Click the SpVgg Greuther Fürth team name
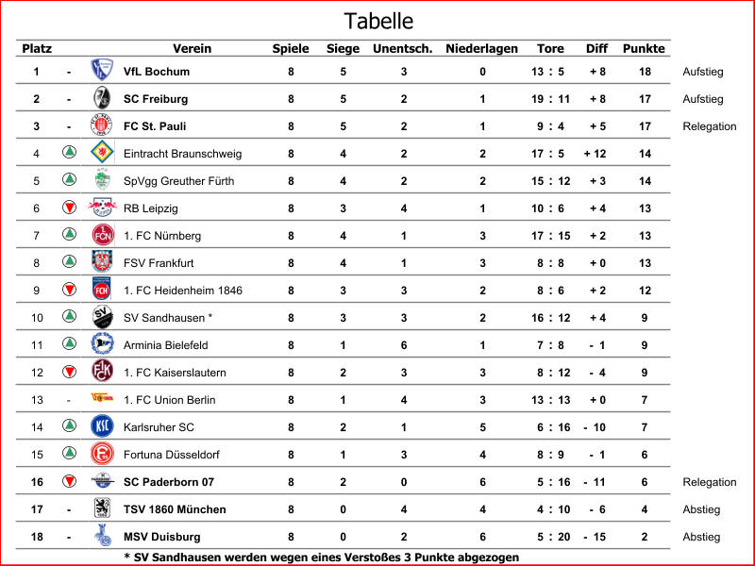 tap(178, 181)
